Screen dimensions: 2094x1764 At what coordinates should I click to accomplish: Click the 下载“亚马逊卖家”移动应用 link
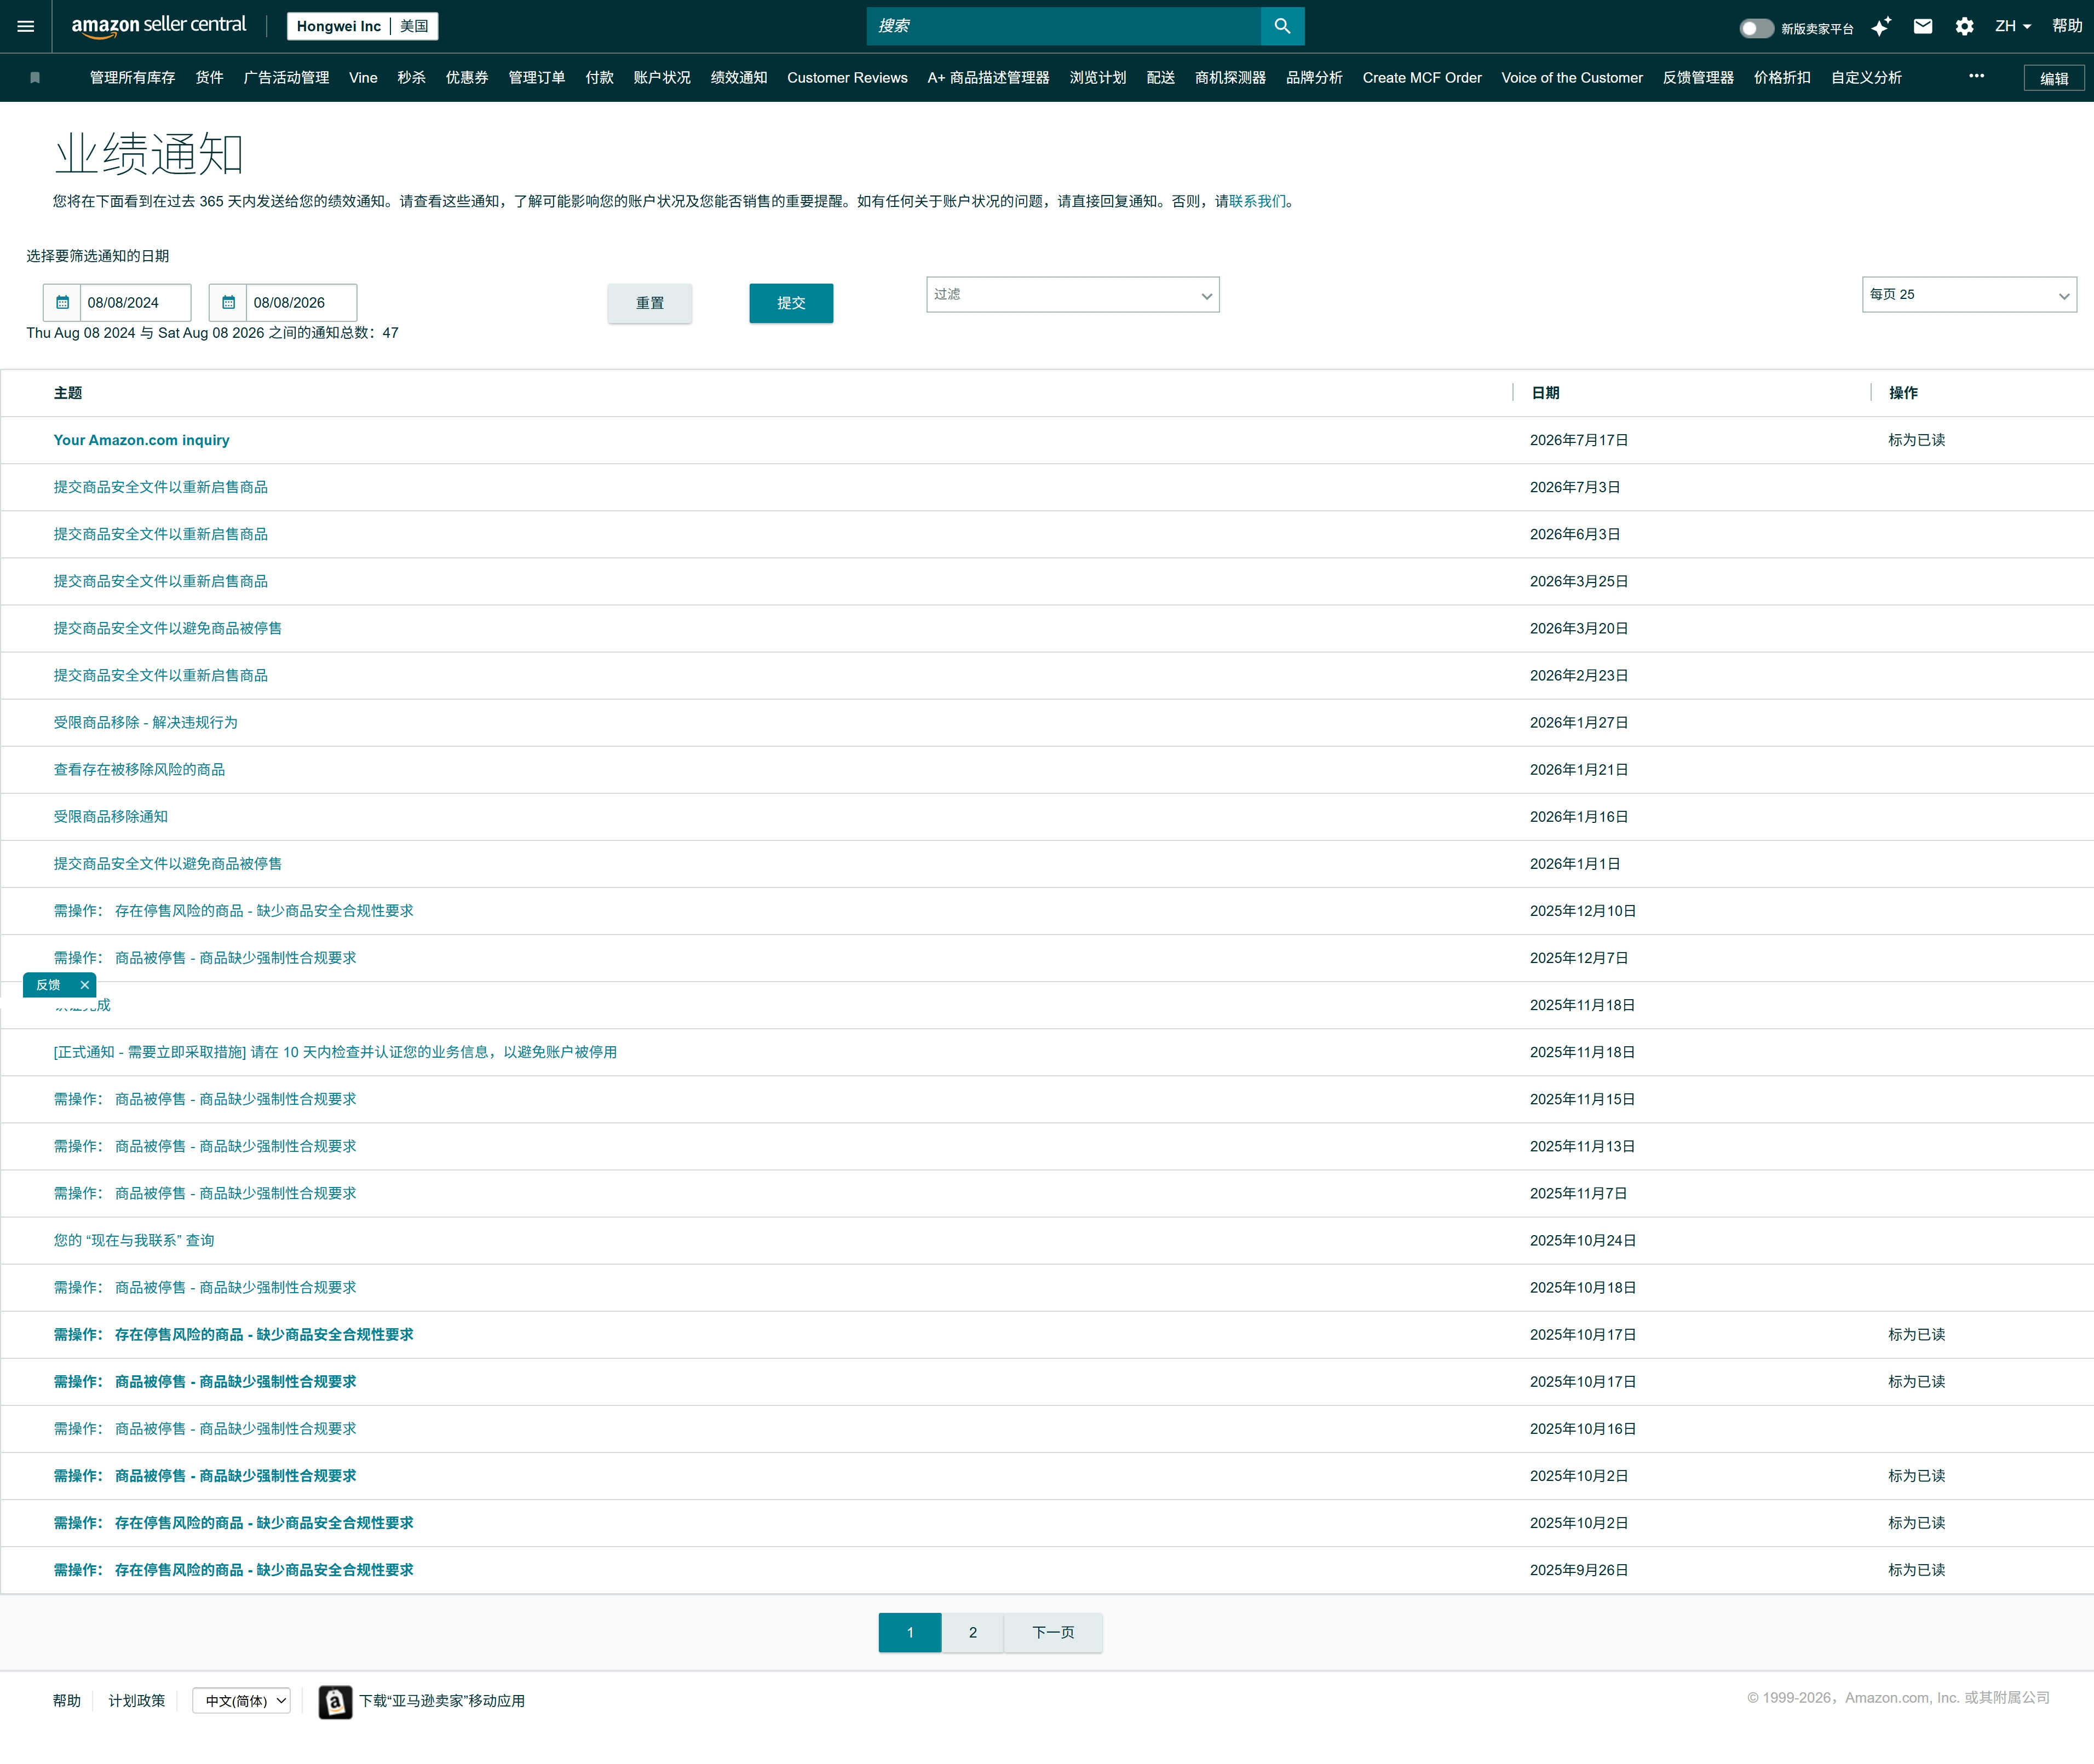(442, 1701)
